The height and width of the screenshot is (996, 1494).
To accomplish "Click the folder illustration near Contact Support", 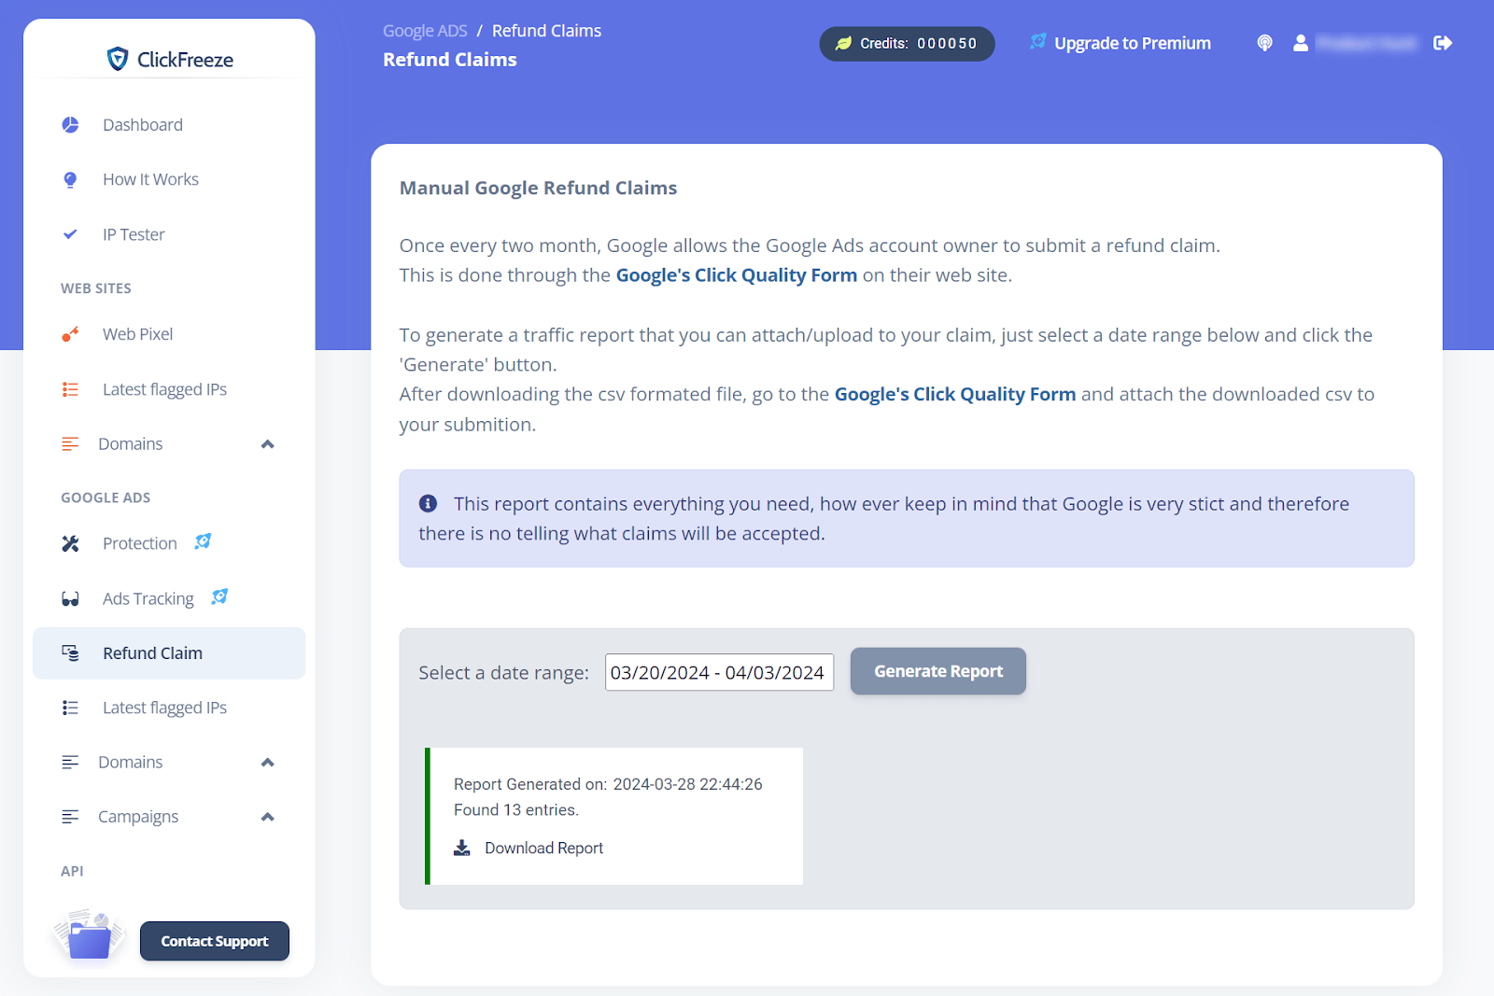I will coord(90,936).
